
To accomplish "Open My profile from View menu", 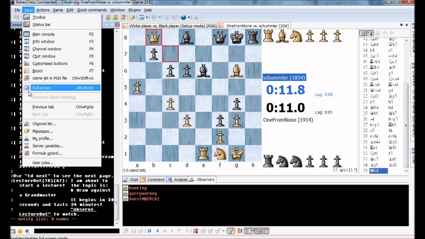I will 61,138.
